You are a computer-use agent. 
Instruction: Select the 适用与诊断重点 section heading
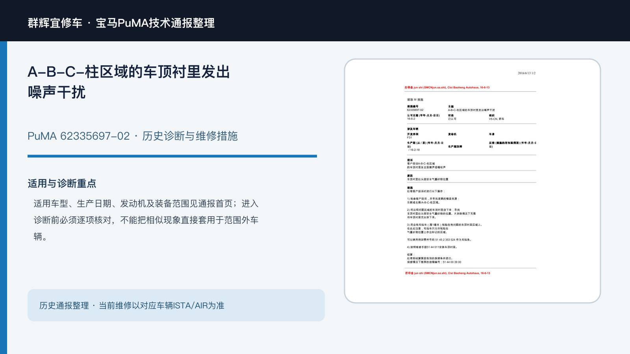(62, 184)
